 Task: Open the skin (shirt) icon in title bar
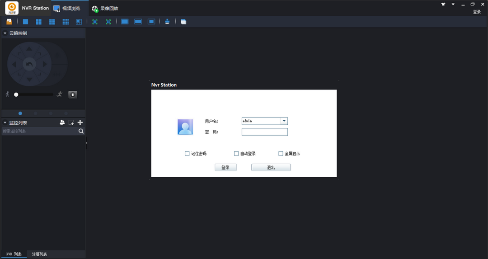[x=443, y=4]
